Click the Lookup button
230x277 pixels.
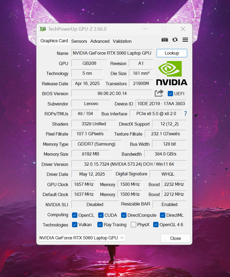pyautogui.click(x=172, y=53)
